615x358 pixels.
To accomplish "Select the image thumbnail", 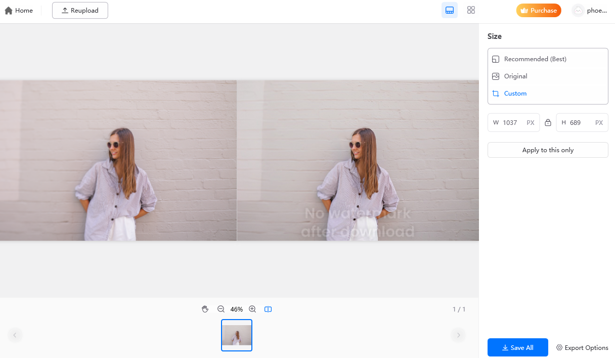I will [237, 335].
